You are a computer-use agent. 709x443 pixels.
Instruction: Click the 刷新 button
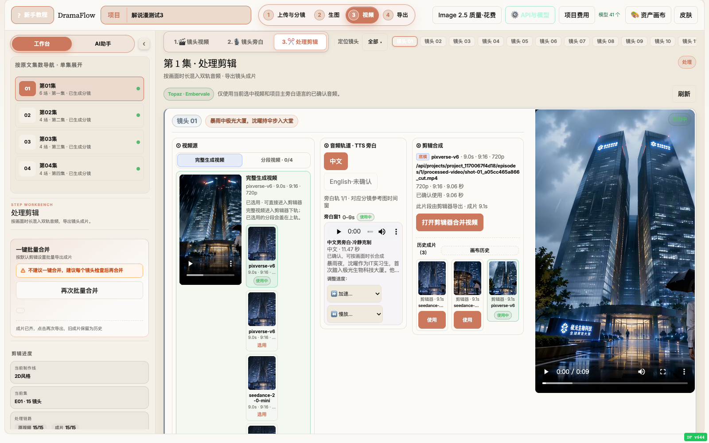coord(684,94)
